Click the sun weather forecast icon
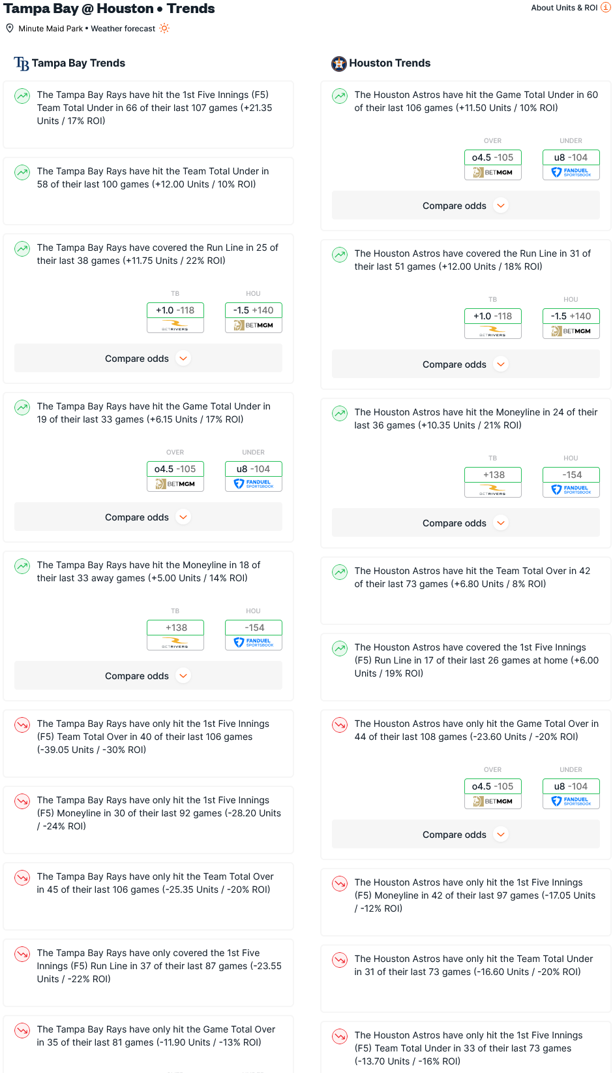This screenshot has width=613, height=1073. coord(164,28)
